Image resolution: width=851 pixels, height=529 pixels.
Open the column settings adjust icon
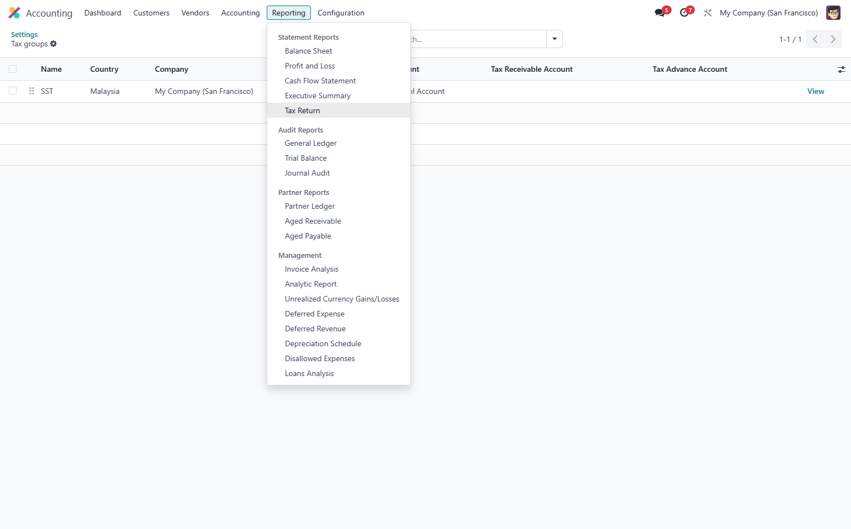[x=841, y=70]
